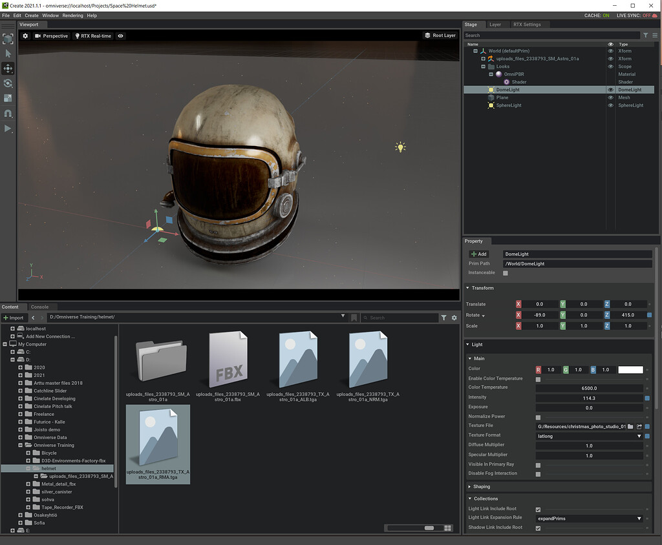Click the Root Layer button
Screen dimensions: 662x545
[441, 36]
